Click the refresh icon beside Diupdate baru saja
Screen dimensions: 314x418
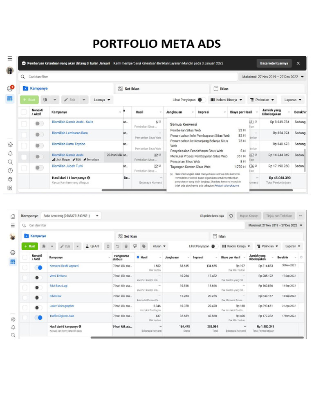231,216
